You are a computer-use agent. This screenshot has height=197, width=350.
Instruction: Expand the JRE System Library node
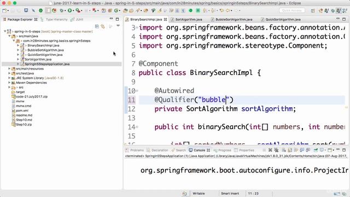coord(9,78)
